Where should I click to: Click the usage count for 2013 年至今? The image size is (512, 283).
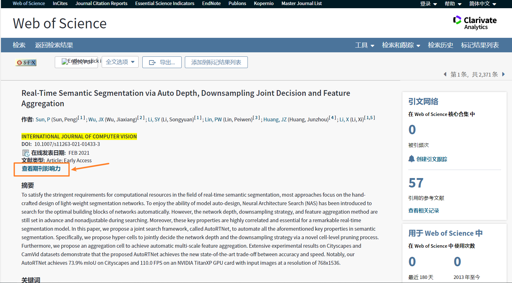[x=458, y=262]
